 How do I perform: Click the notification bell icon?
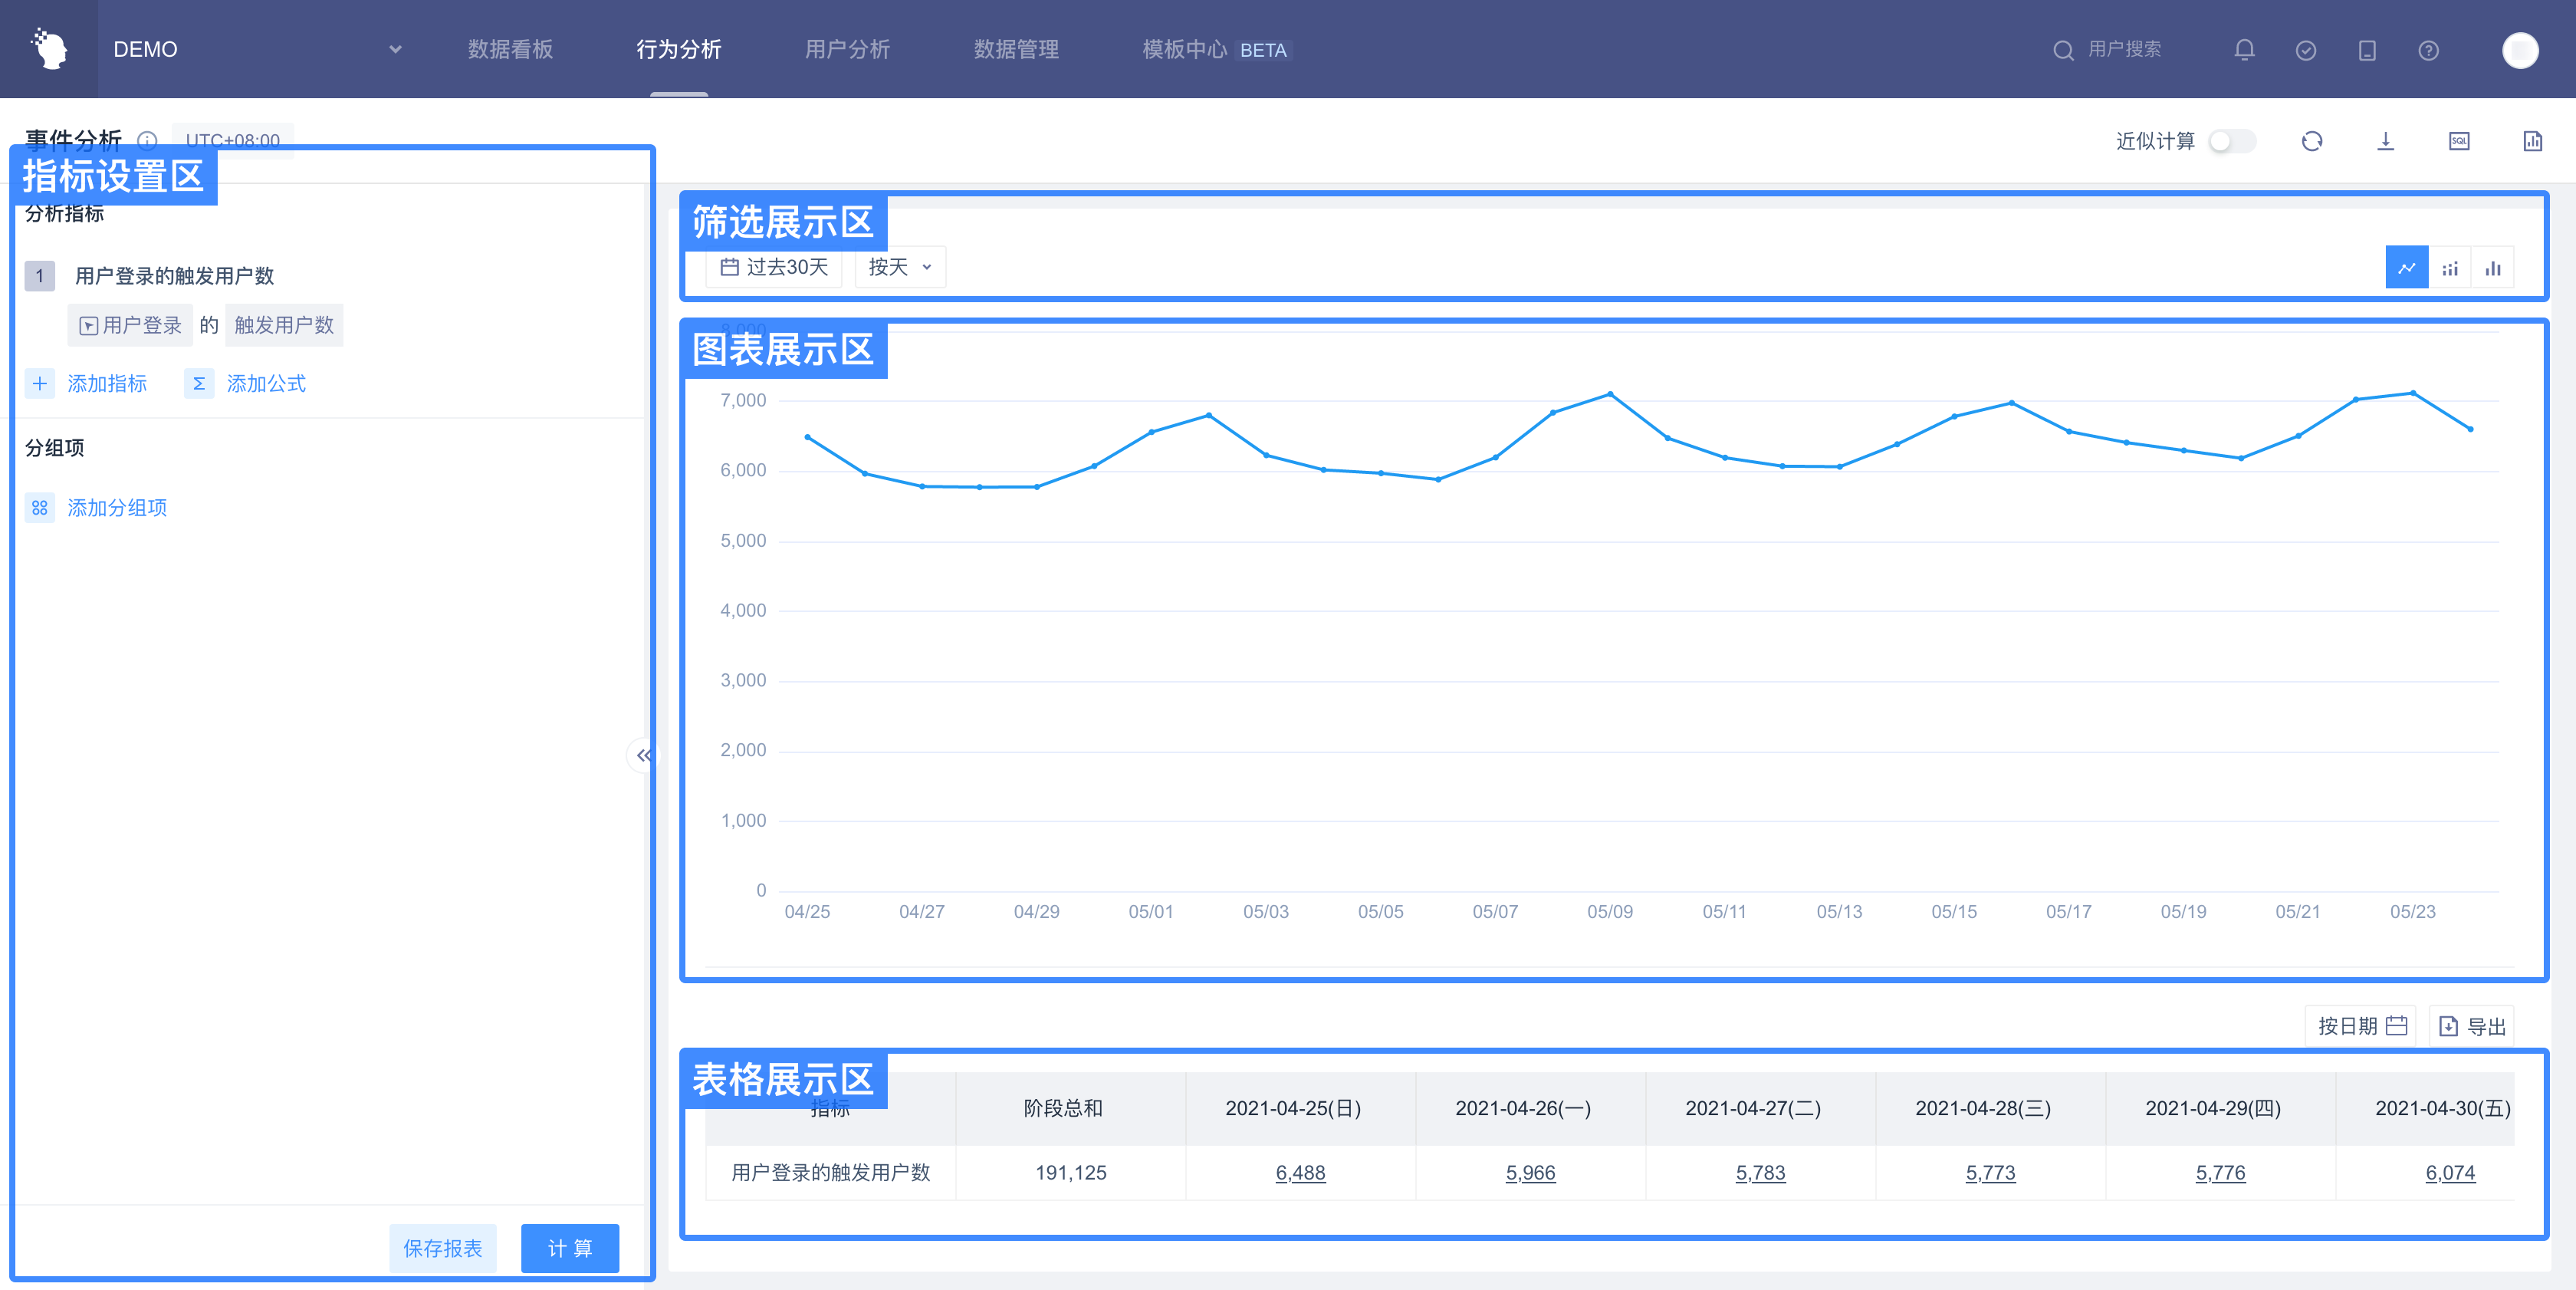(2244, 50)
